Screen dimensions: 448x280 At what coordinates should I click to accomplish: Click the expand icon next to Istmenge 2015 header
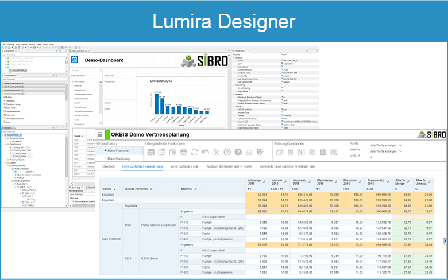tap(264, 182)
